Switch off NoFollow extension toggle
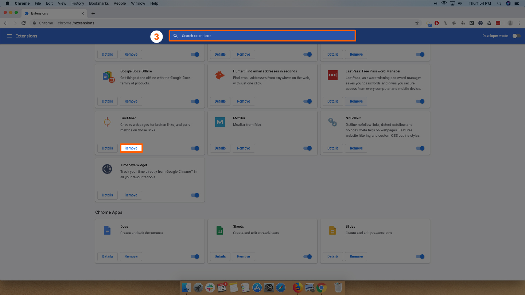This screenshot has width=525, height=295. [x=420, y=148]
